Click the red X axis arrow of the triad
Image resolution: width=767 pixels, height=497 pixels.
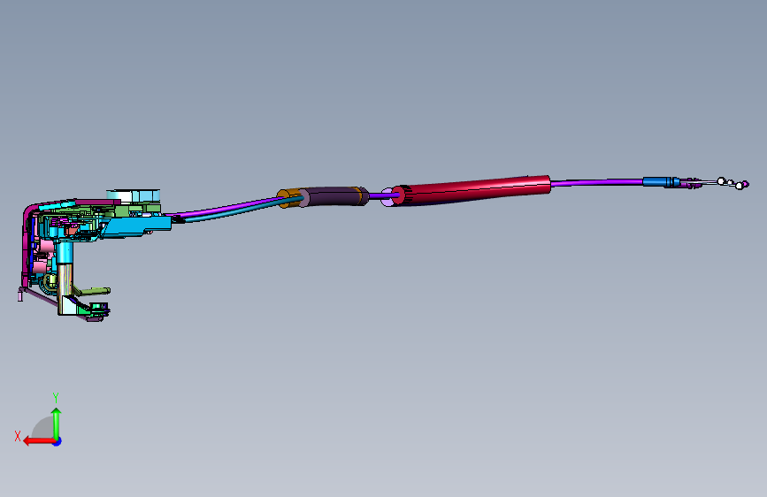tap(39, 441)
